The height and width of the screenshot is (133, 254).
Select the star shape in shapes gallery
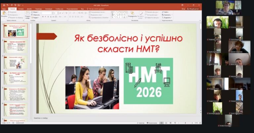[x=124, y=17]
